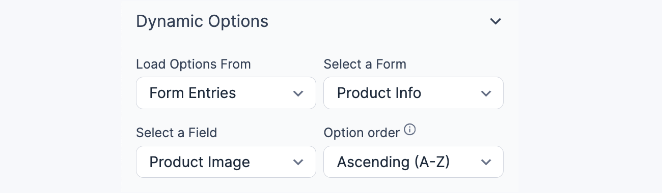Click the arrow in the Product Info box
Screen dimensions: 662x193
486,93
